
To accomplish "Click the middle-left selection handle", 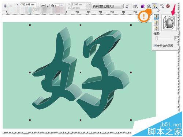I will point(30,73).
